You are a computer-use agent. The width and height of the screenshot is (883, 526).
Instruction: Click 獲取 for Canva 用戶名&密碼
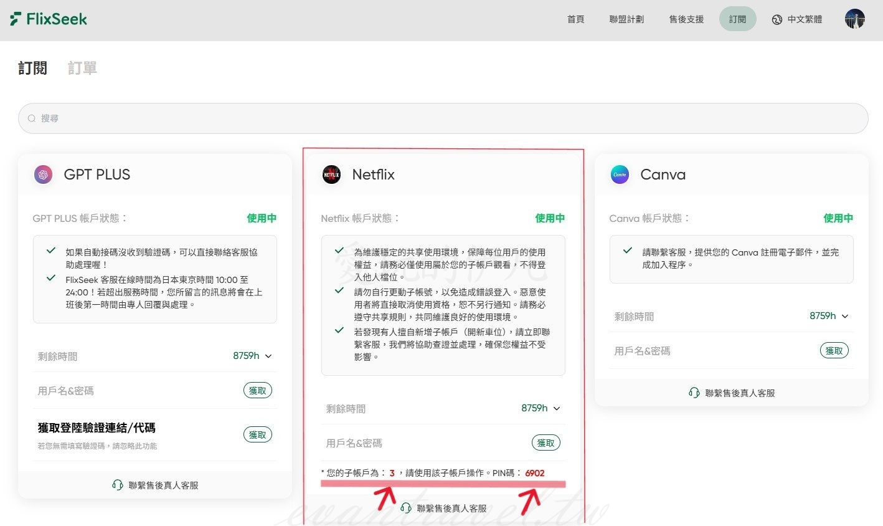[834, 351]
